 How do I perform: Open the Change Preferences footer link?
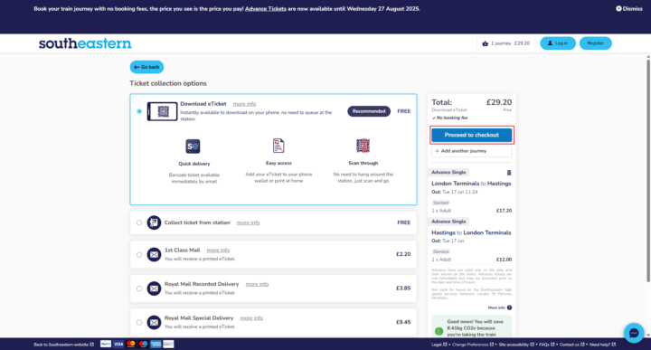coord(473,345)
